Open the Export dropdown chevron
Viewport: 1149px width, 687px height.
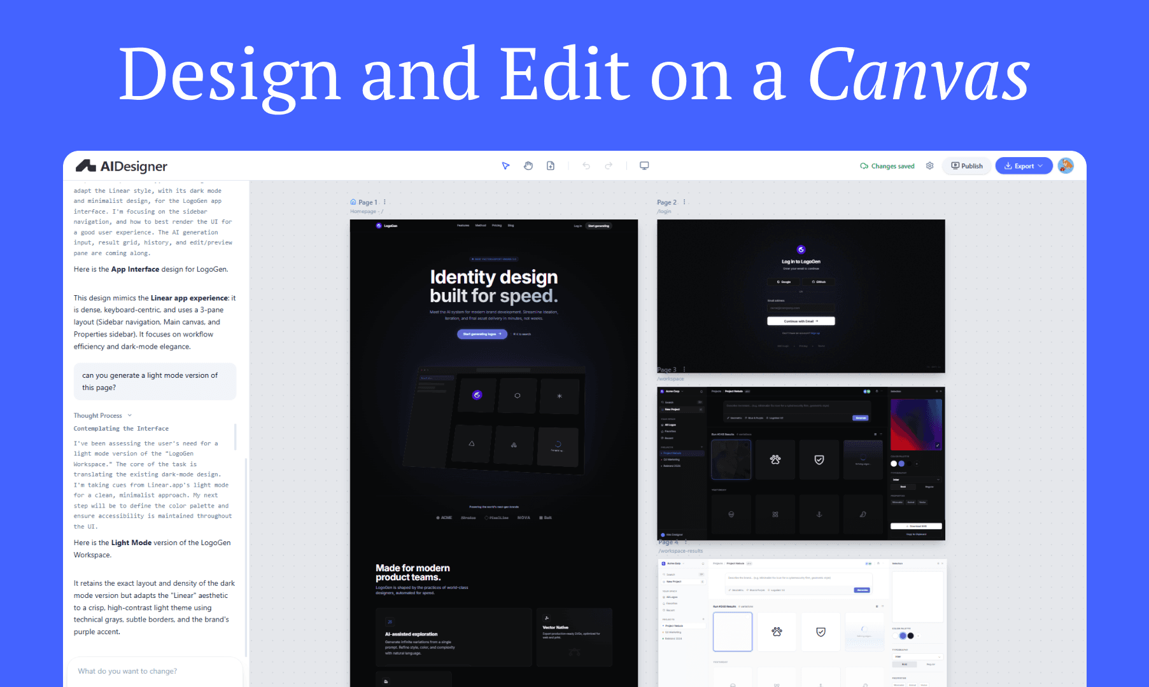[x=1041, y=165]
